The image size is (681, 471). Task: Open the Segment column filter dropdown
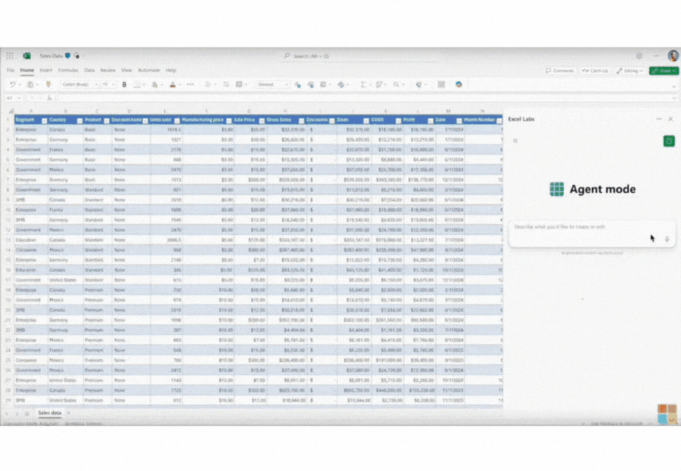coord(45,120)
